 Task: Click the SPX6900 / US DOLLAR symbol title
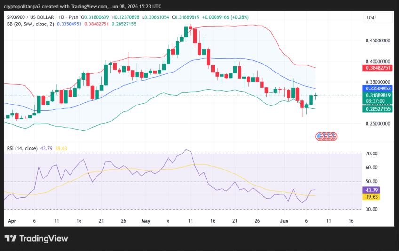click(30, 17)
